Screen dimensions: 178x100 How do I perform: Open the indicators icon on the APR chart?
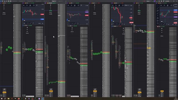click(x=75, y=5)
